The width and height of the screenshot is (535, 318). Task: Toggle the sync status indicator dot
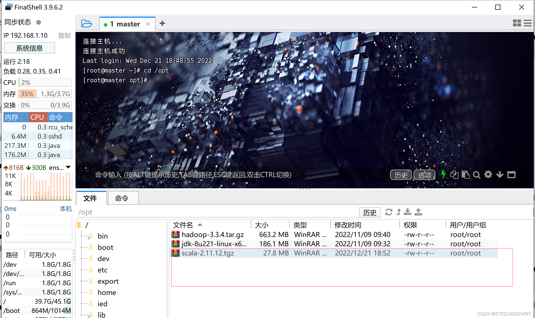[39, 22]
